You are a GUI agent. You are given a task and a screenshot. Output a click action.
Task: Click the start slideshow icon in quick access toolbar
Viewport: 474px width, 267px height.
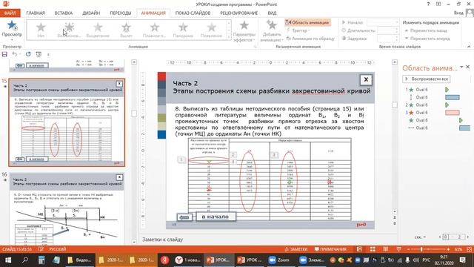tap(39, 54)
